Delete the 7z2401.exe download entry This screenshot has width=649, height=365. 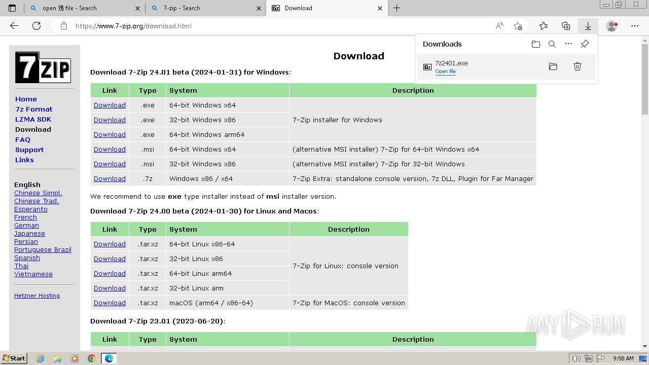[578, 66]
